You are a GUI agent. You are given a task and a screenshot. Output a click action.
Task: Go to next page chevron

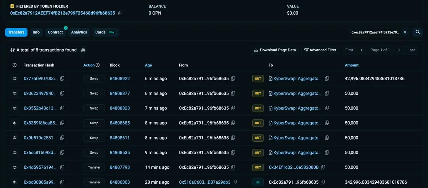pyautogui.click(x=399, y=50)
